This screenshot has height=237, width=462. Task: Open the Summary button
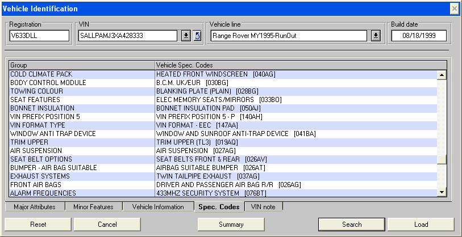pos(231,225)
